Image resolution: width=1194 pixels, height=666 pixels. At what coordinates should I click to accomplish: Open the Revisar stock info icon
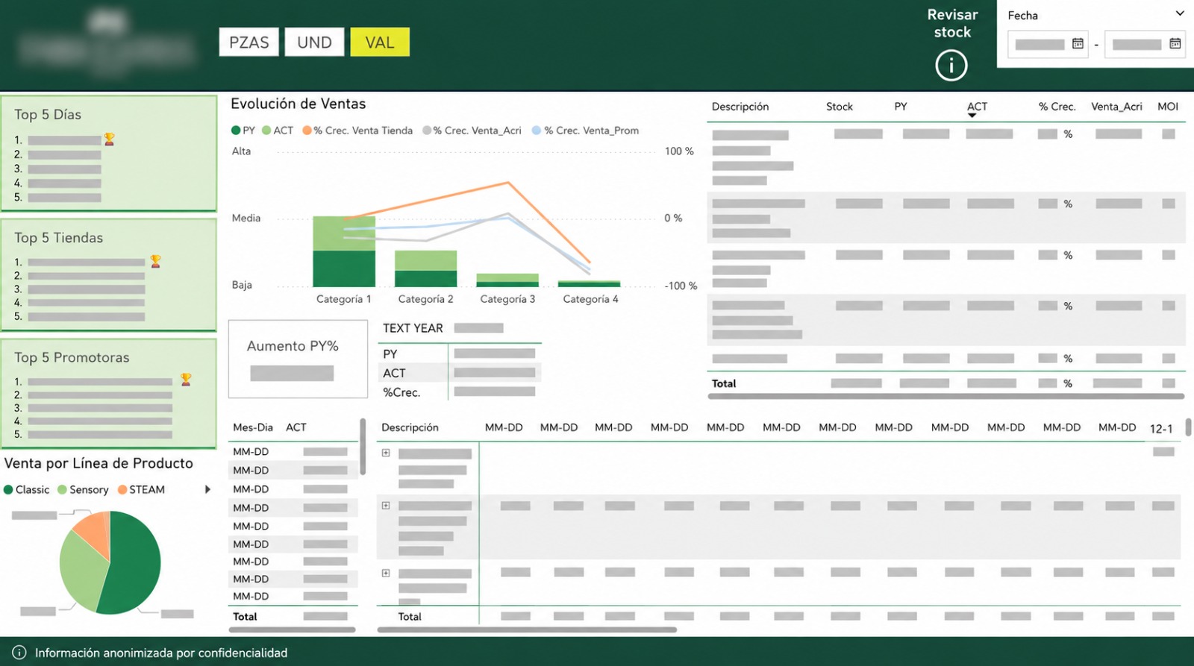(951, 66)
